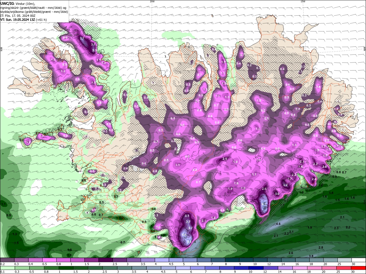Viewport: 366px width, 274px height.
Task: Click the '20W' longitude label
Action: pyautogui.click(x=152, y=1)
